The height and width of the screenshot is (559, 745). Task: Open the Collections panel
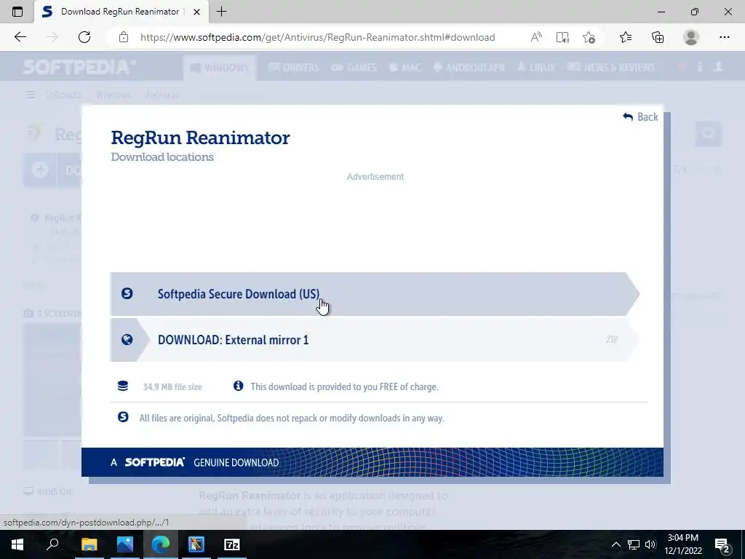(x=658, y=37)
